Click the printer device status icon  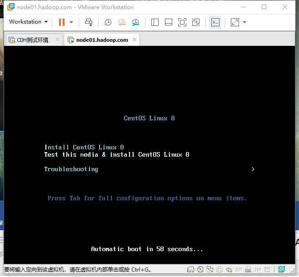219,270
